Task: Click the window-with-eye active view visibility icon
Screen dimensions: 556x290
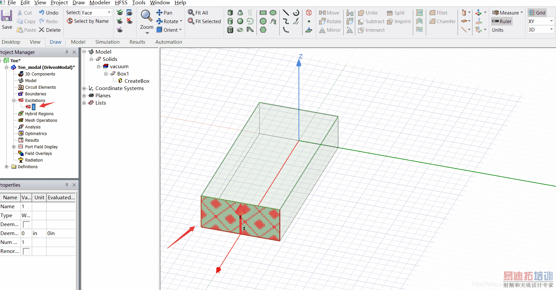Action: 130,13
